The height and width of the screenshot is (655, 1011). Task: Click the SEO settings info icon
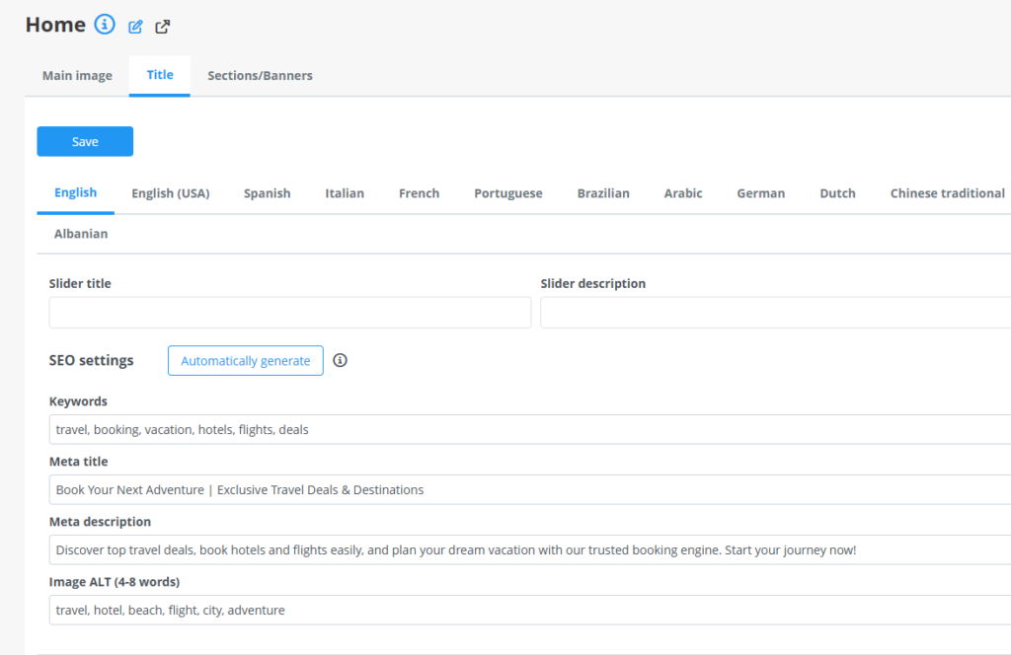tap(340, 361)
